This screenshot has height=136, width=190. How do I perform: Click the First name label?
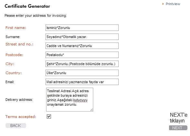coord(16,28)
